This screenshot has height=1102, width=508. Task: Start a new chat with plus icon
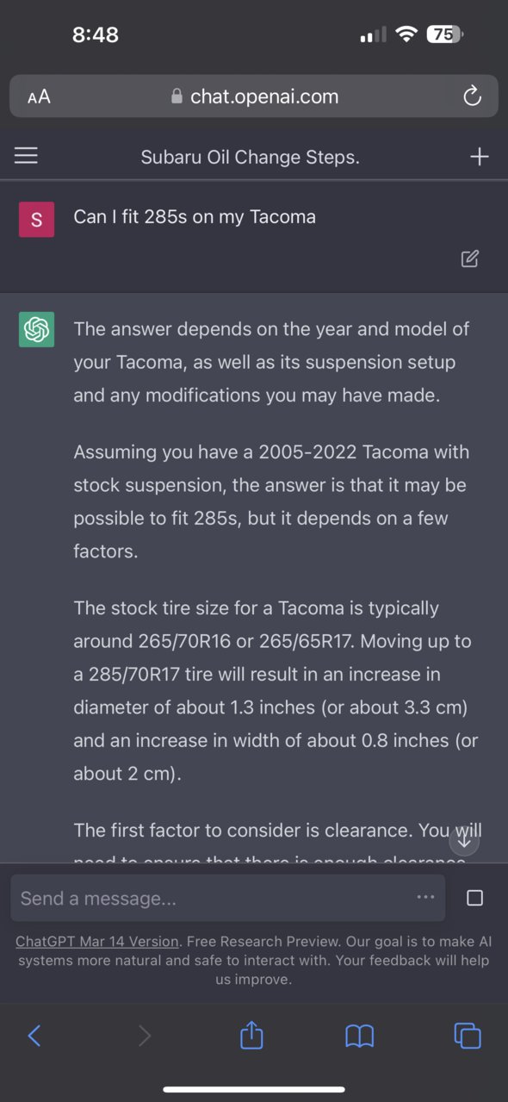pyautogui.click(x=480, y=156)
